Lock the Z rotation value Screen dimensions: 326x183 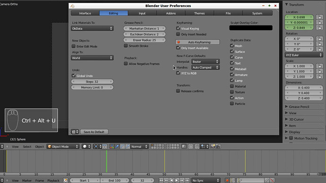320,49
